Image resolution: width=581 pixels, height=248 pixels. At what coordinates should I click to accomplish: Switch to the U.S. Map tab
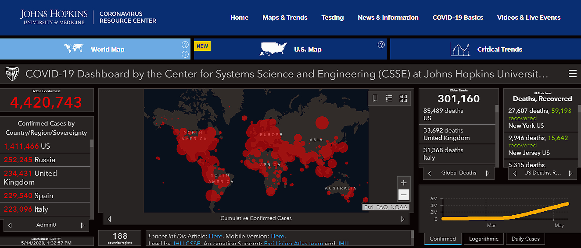tap(290, 49)
